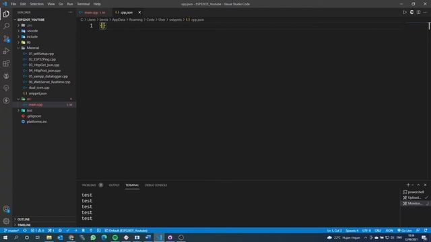This screenshot has width=431, height=242.
Task: Open snippet.json in explorer
Action: [x=38, y=93]
